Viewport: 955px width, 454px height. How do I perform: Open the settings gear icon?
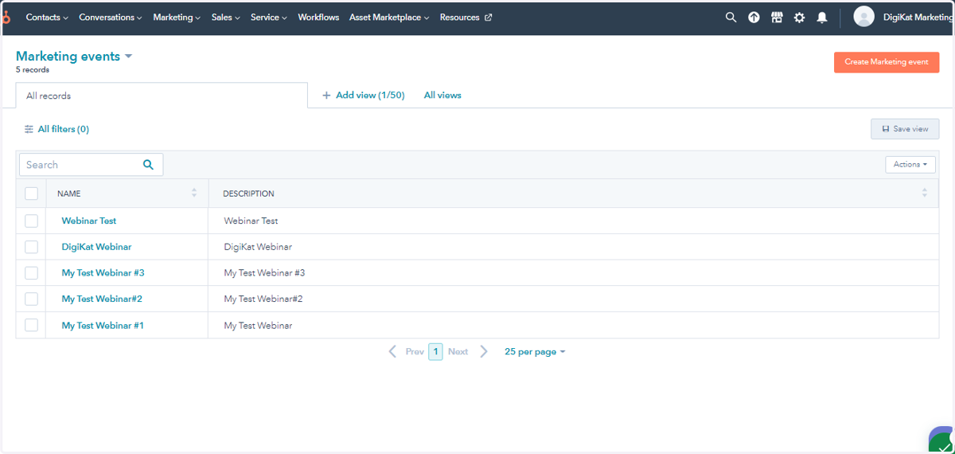pos(799,17)
